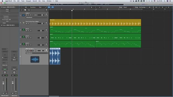Image resolution: width=173 pixels, height=97 pixels.
Task: Expand the More section in Region inspector
Action: click(x=2, y=23)
